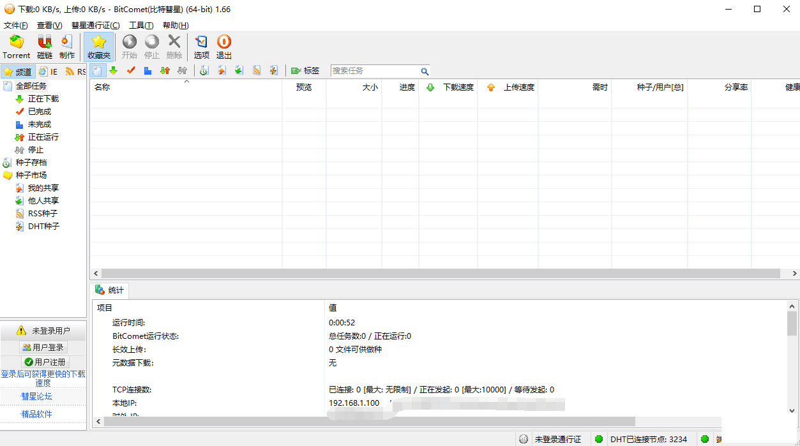This screenshot has width=800, height=446.
Task: Open the 帮助(H) menu
Action: click(176, 26)
